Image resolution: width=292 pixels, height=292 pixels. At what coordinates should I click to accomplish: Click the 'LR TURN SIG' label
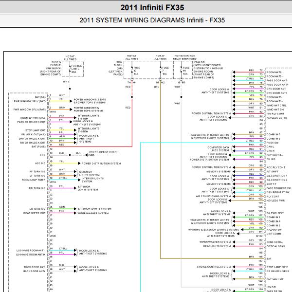click(37, 209)
